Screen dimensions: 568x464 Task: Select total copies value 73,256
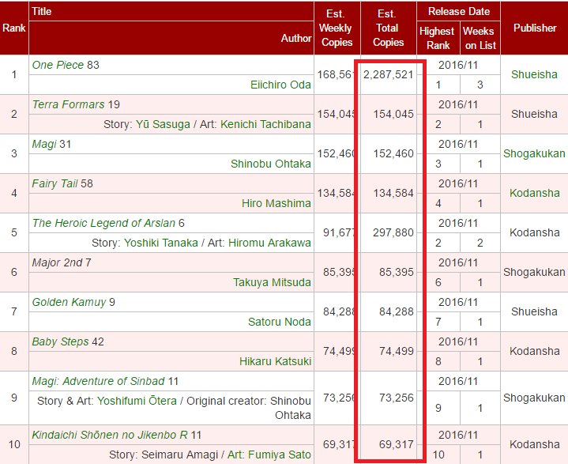pos(397,398)
